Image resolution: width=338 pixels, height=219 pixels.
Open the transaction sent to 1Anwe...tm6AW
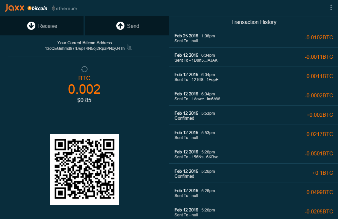tap(254, 96)
